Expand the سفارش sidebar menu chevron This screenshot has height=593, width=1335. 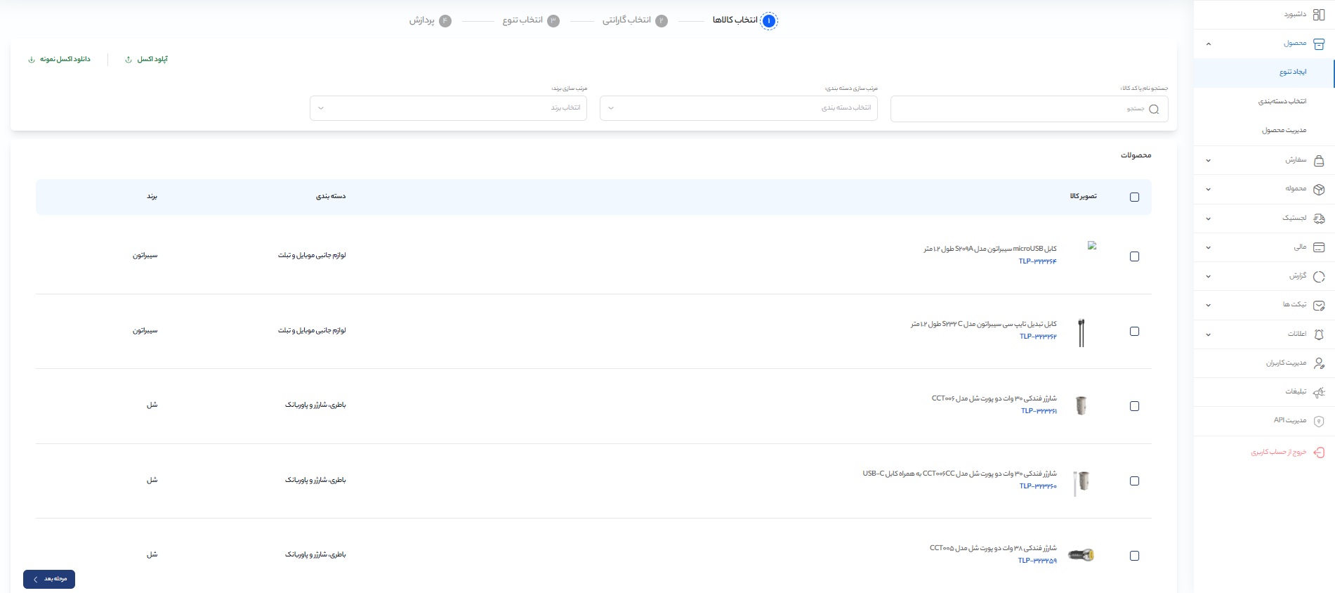(x=1208, y=161)
